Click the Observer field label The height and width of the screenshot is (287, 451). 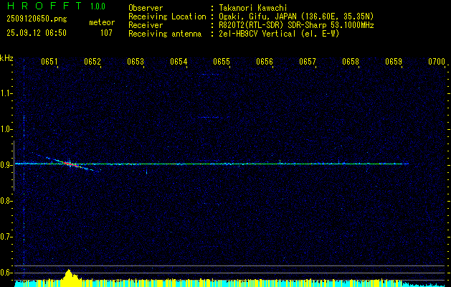(x=146, y=8)
